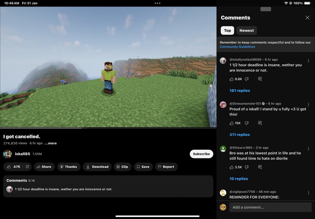The image size is (315, 219).
Task: Open iskall85 channel name
Action: 23,154
